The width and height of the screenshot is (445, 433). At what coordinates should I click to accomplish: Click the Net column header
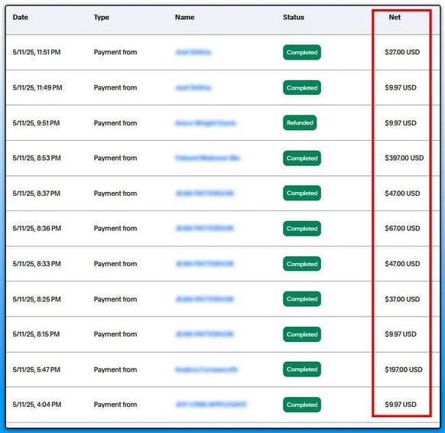[395, 18]
